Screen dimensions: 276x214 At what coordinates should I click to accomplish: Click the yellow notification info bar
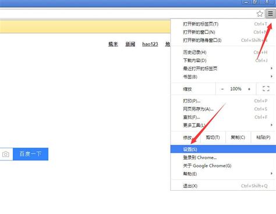click(x=85, y=27)
